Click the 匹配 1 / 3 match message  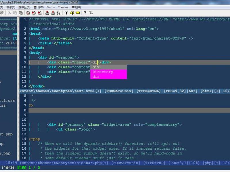click(x=28, y=168)
